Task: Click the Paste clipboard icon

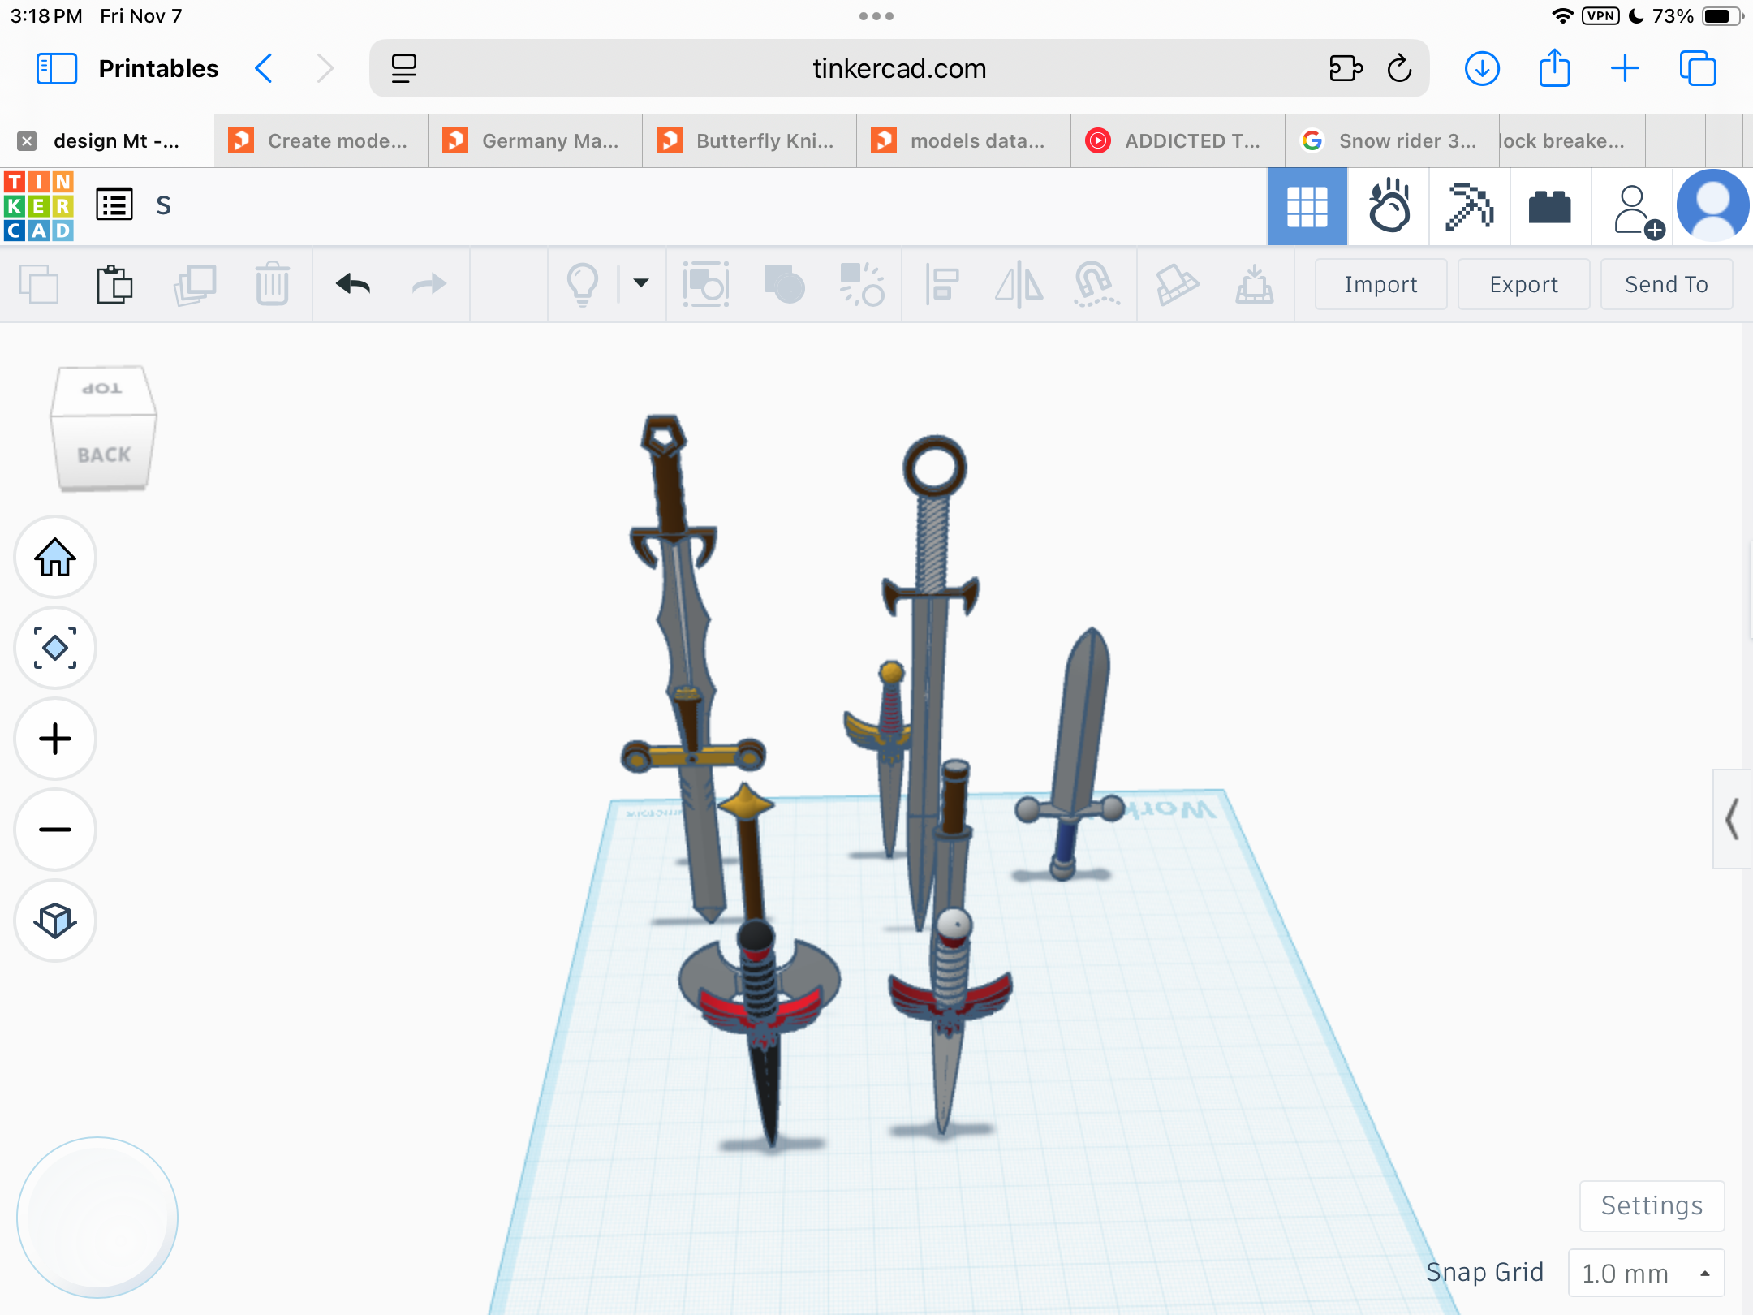Action: coord(114,285)
